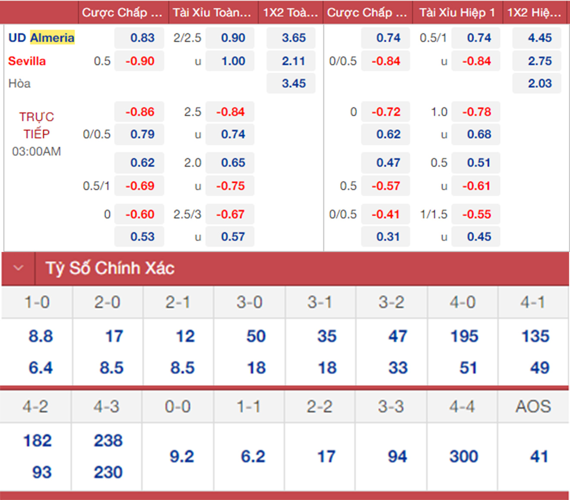Screen dimensions: 570x500
Task: Select full-match handicap odds 0.83 for Almeria
Action: pyautogui.click(x=142, y=38)
